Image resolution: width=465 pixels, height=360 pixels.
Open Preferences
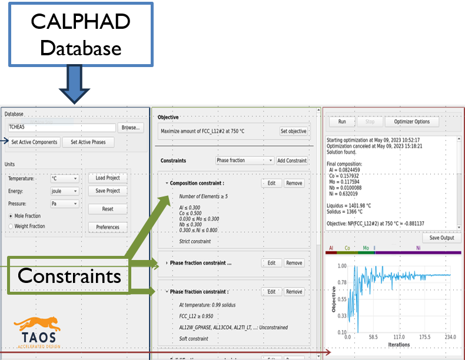coord(108,227)
